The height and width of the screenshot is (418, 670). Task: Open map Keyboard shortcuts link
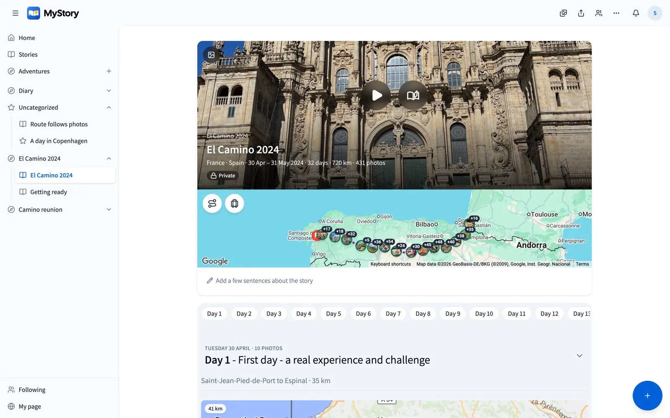tap(391, 264)
